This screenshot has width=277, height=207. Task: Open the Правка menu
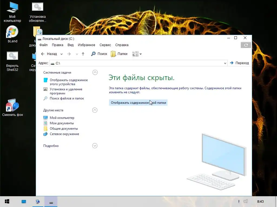(x=58, y=45)
